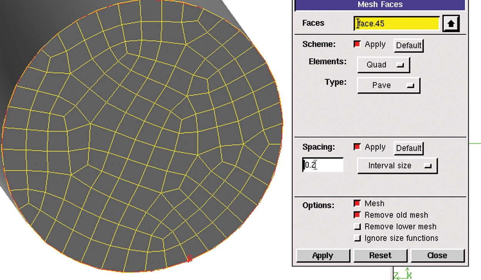Click the spacing value field showing 0.2
This screenshot has height=280, width=481.
[x=323, y=166]
